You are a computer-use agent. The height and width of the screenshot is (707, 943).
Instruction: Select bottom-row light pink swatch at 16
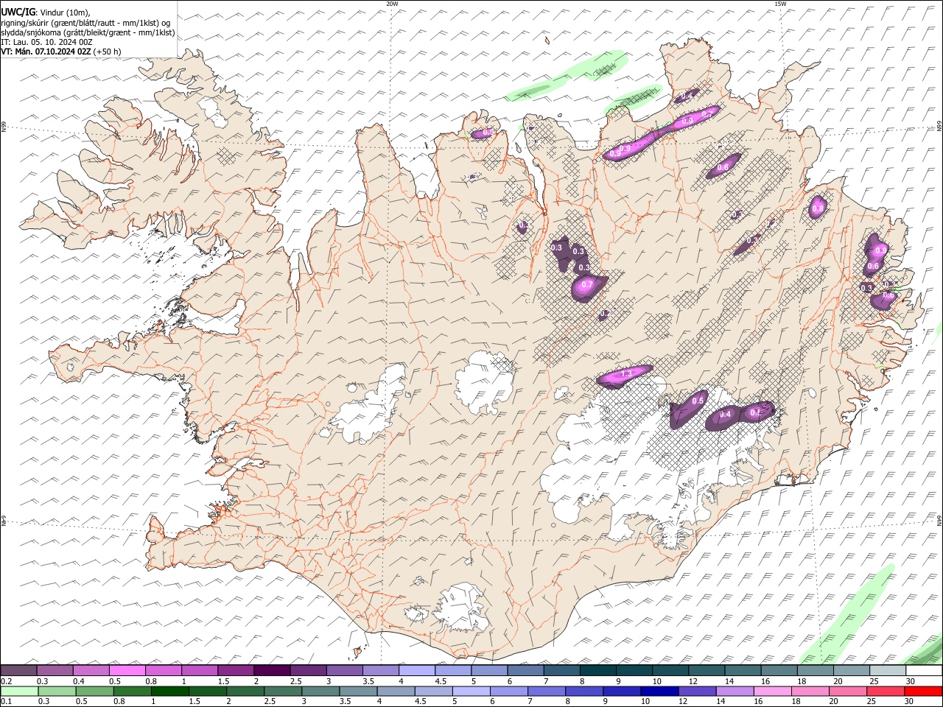773,691
